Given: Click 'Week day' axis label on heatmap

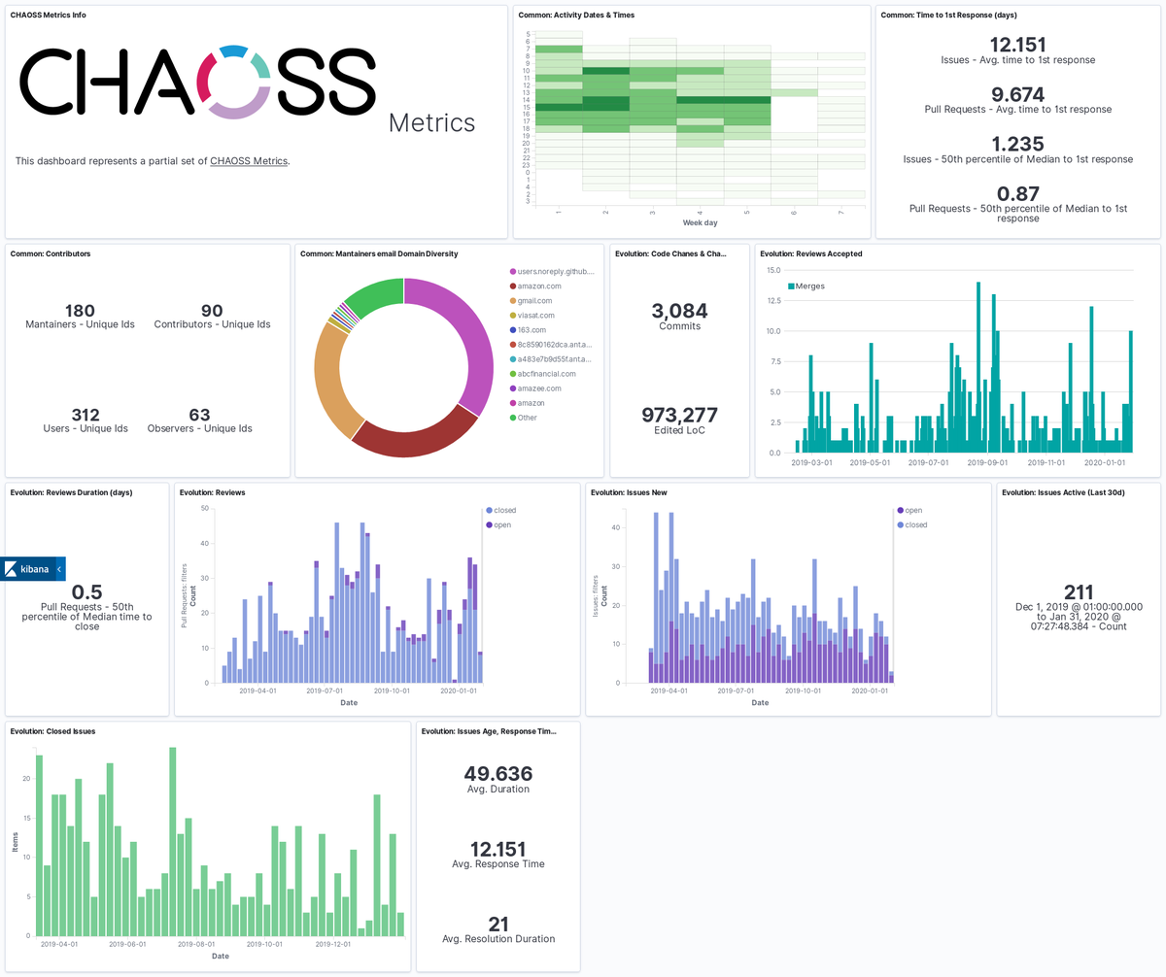Looking at the screenshot, I should [x=701, y=223].
